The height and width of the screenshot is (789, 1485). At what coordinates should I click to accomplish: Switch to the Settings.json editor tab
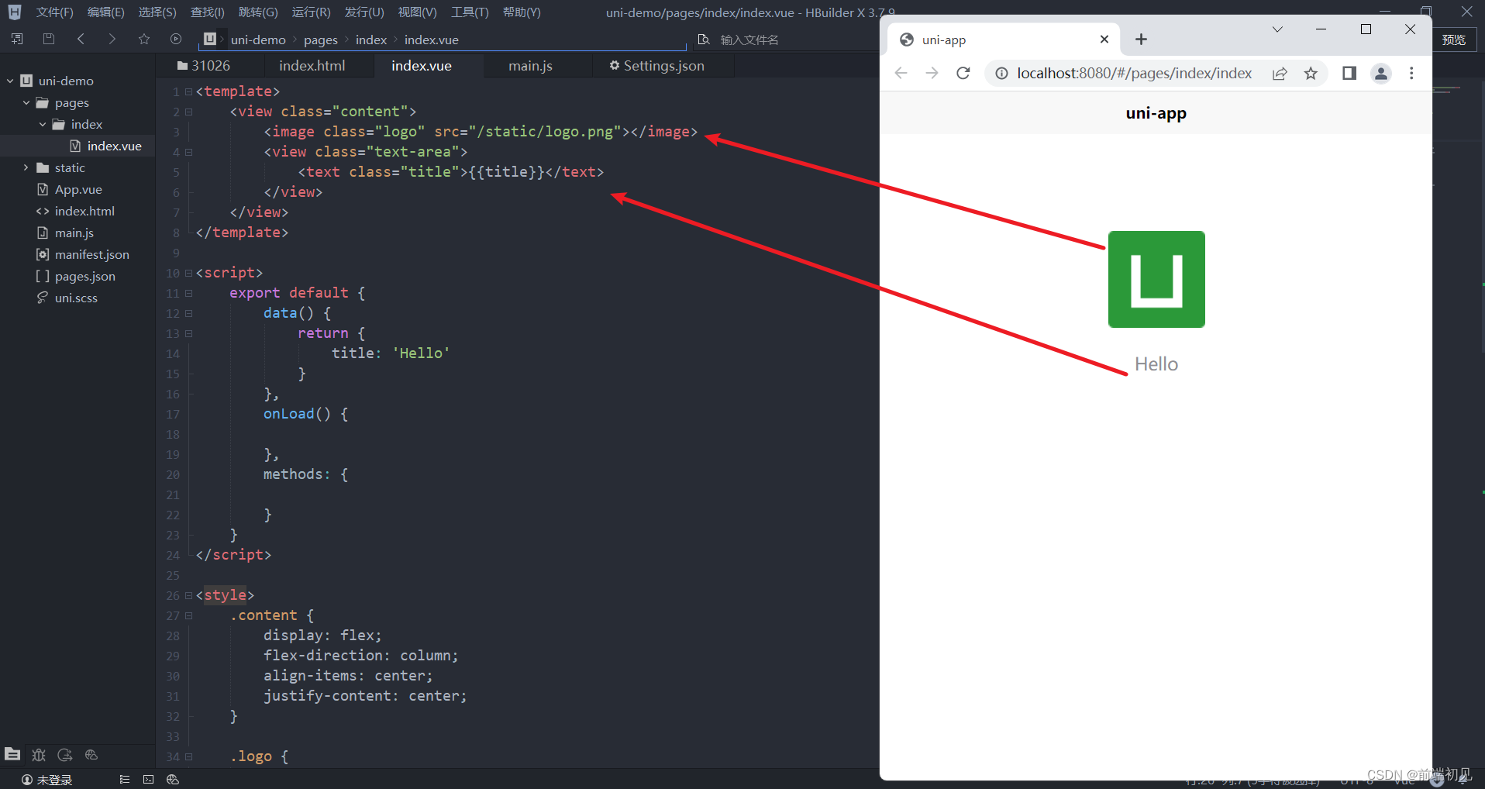[x=657, y=66]
